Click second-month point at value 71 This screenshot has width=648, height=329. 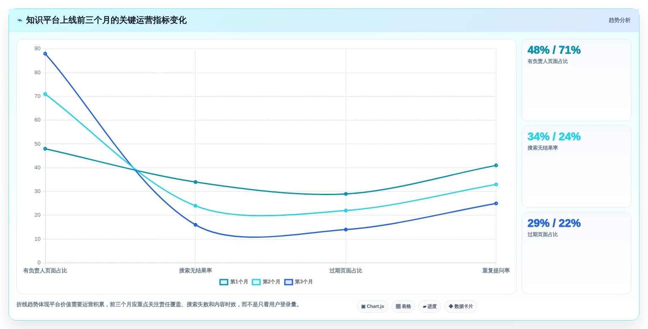coord(45,94)
